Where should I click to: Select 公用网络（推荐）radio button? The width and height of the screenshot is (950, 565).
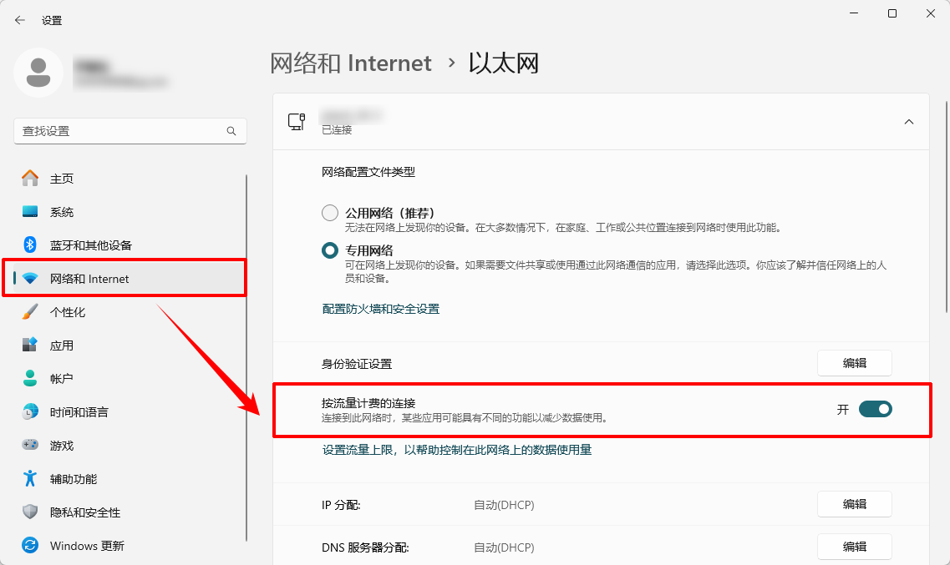tap(329, 212)
